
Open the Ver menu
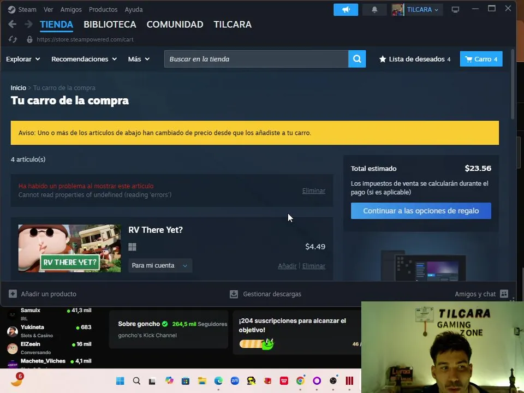pos(48,9)
